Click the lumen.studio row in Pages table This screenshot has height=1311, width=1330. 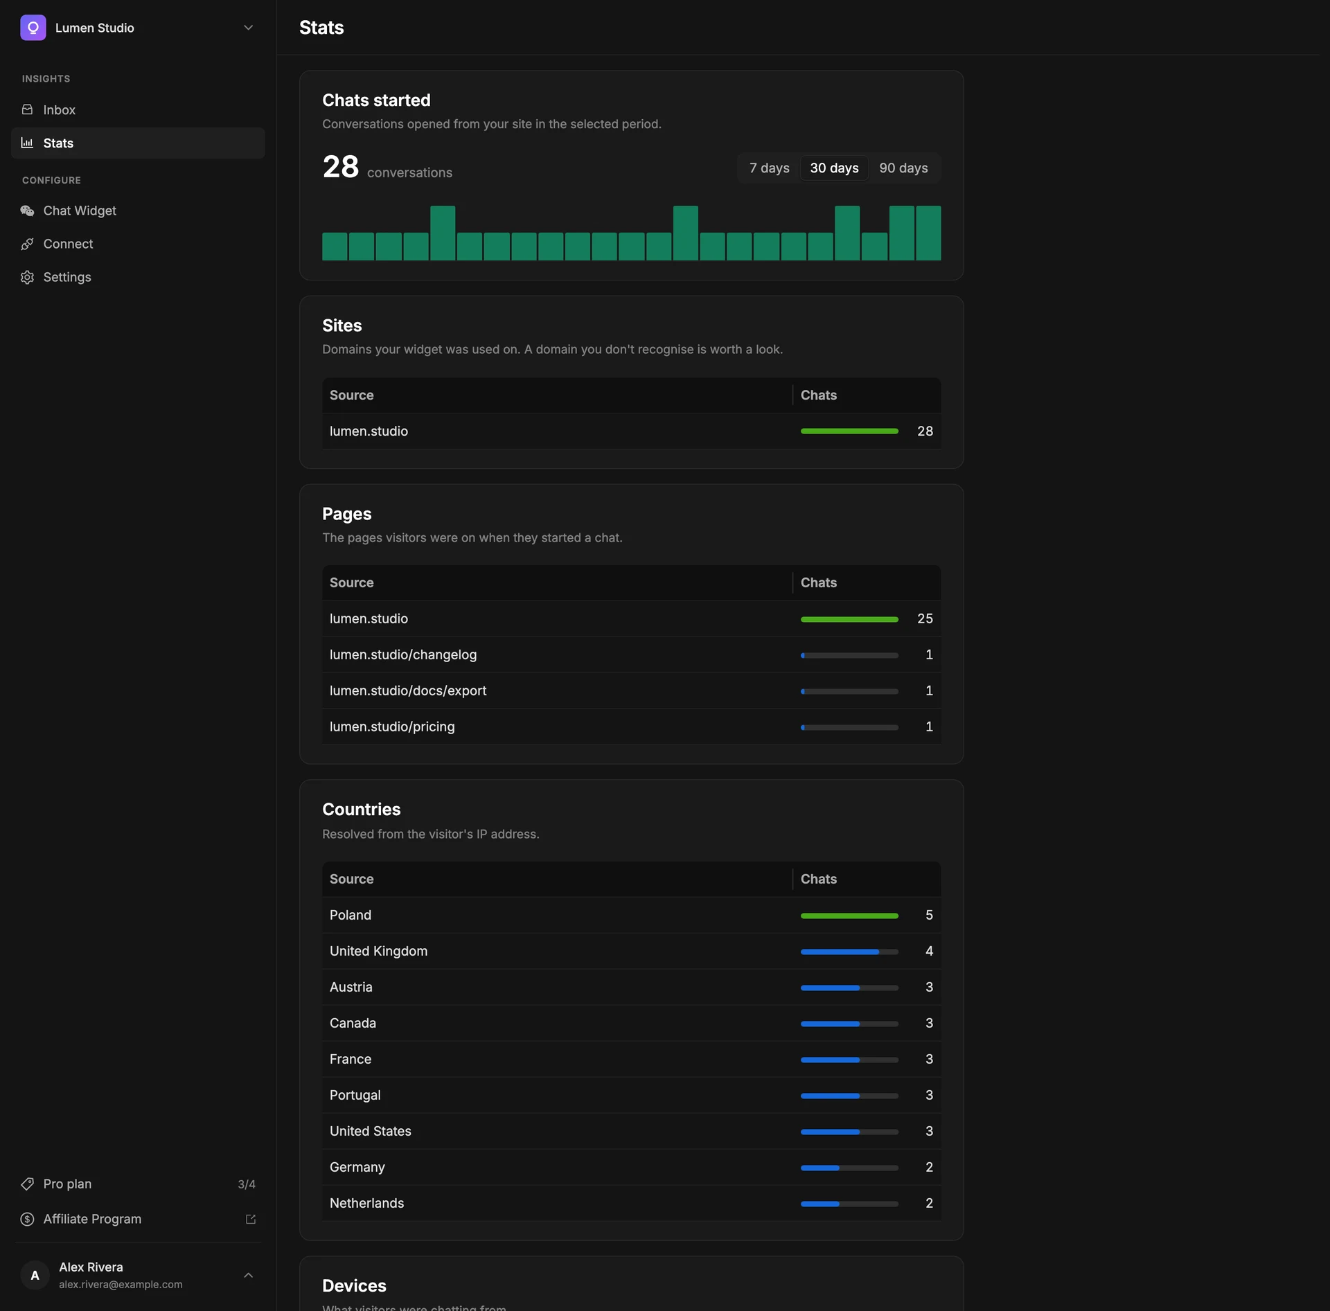coord(631,618)
